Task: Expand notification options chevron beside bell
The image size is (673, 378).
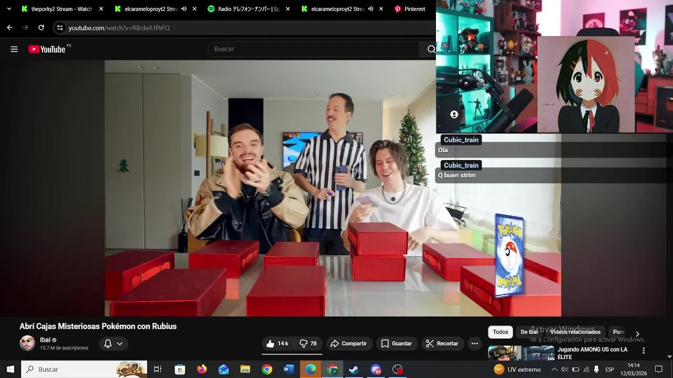Action: (x=120, y=344)
